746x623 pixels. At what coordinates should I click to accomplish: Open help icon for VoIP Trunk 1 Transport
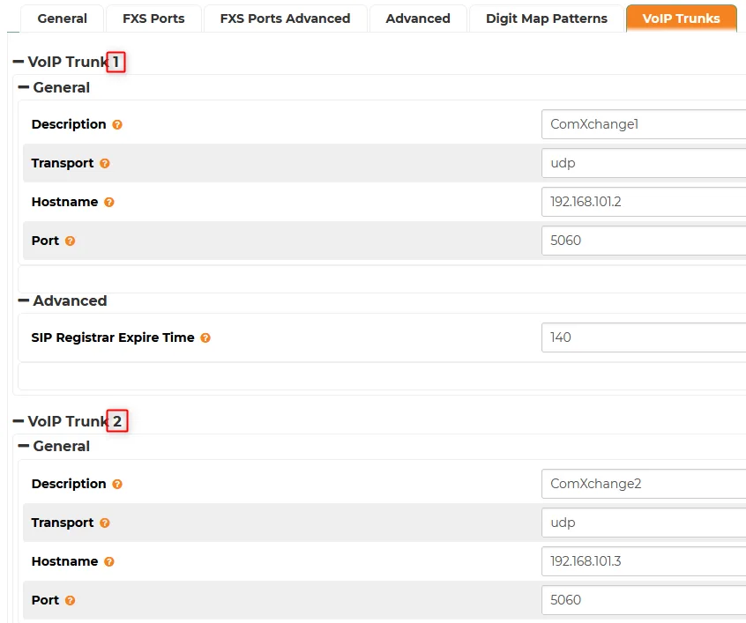pos(105,164)
